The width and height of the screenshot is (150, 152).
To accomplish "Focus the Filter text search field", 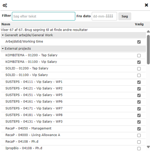I will click(44, 16).
